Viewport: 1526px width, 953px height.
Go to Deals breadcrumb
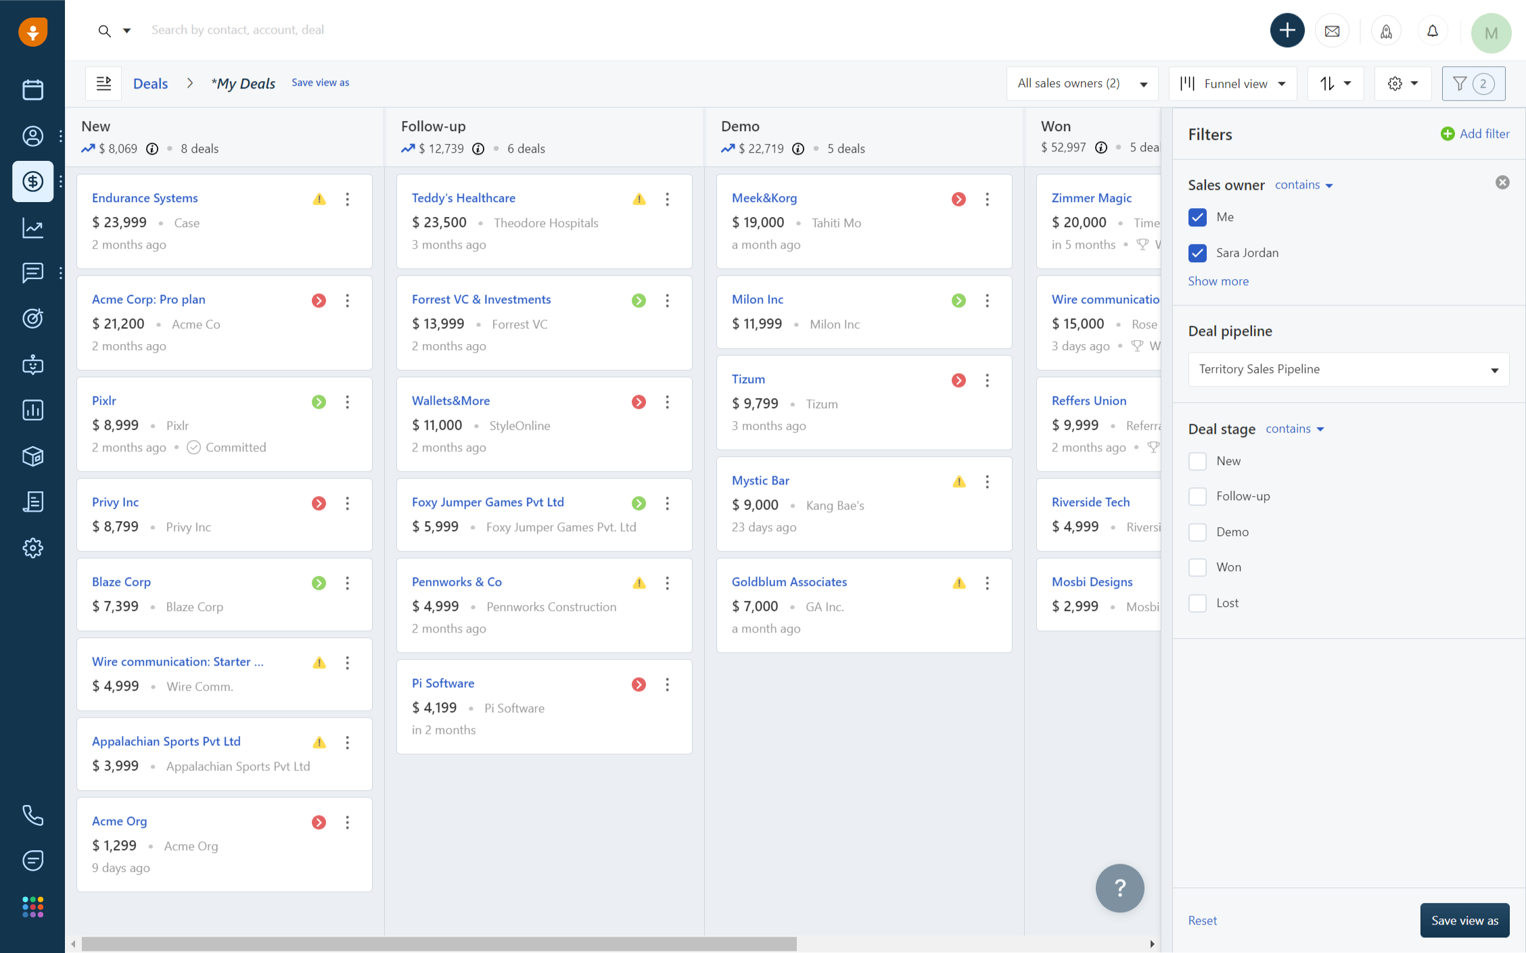150,84
